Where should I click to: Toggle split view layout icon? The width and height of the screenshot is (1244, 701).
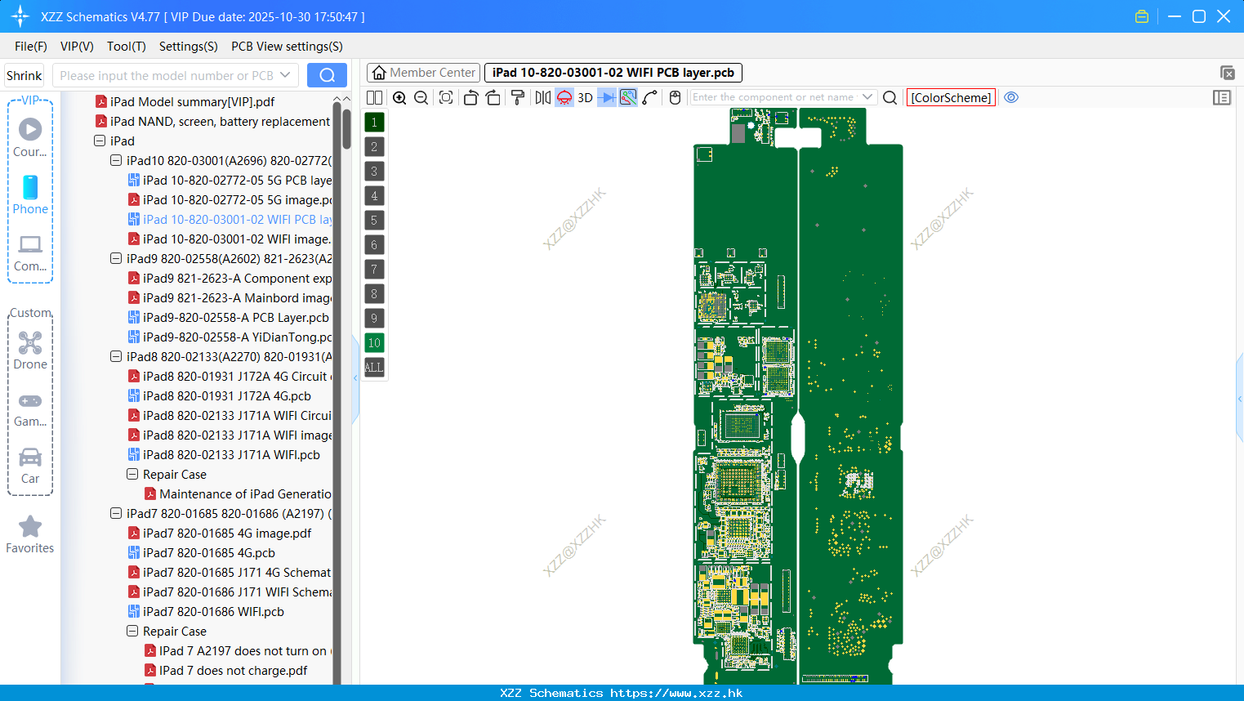pyautogui.click(x=374, y=97)
